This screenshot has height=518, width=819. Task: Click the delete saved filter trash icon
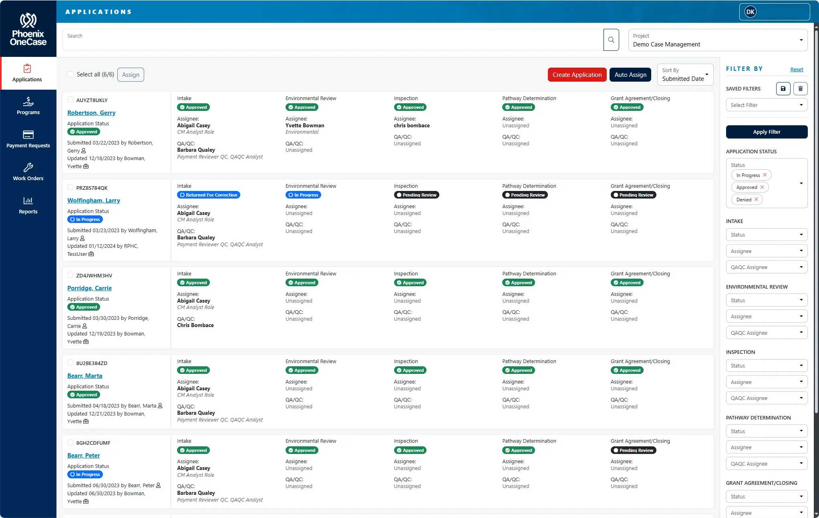tap(800, 88)
